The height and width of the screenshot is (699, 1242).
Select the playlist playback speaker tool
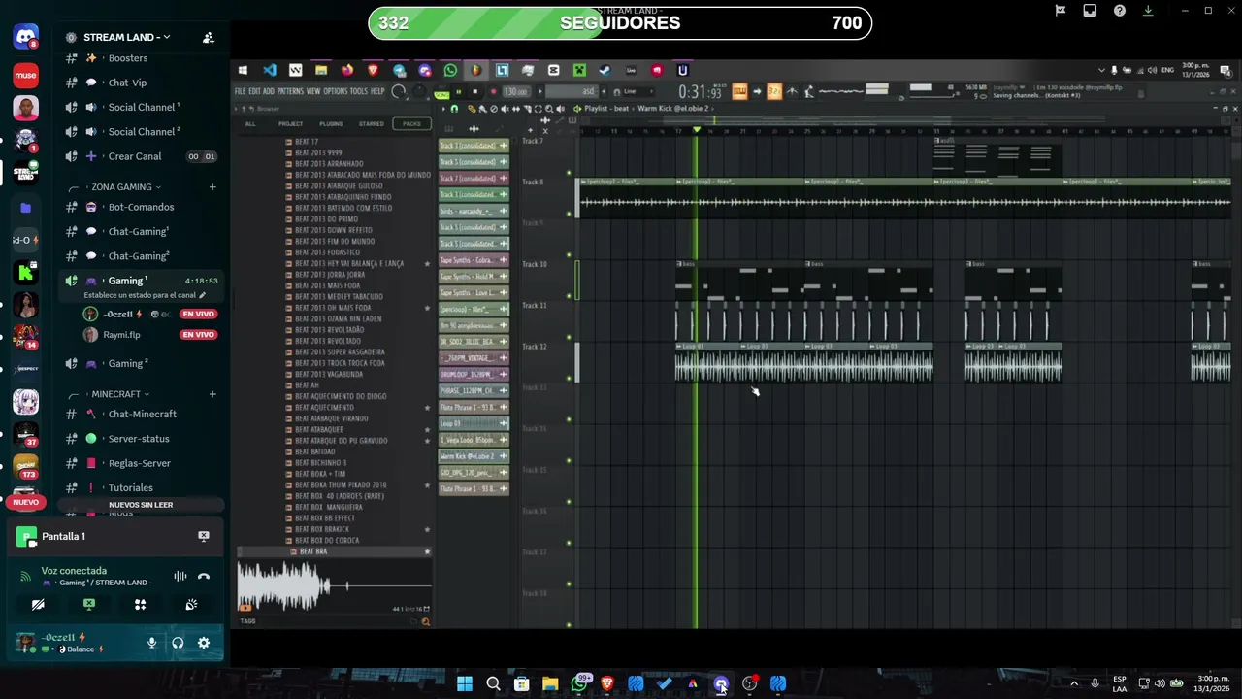tap(562, 108)
